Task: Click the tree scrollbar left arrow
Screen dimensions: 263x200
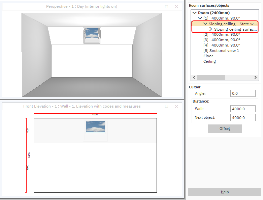Action: click(194, 77)
